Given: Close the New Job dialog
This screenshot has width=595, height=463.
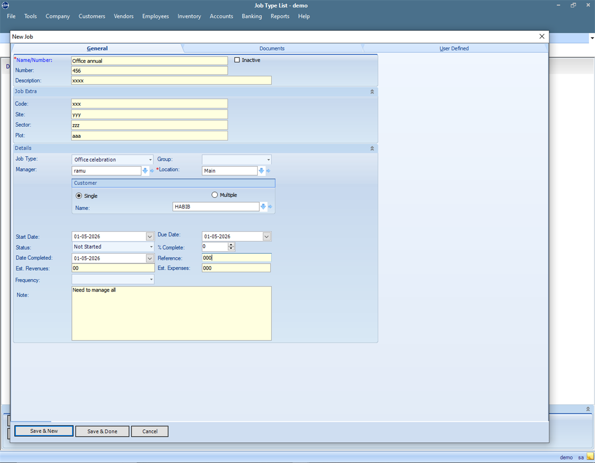Looking at the screenshot, I should [542, 36].
